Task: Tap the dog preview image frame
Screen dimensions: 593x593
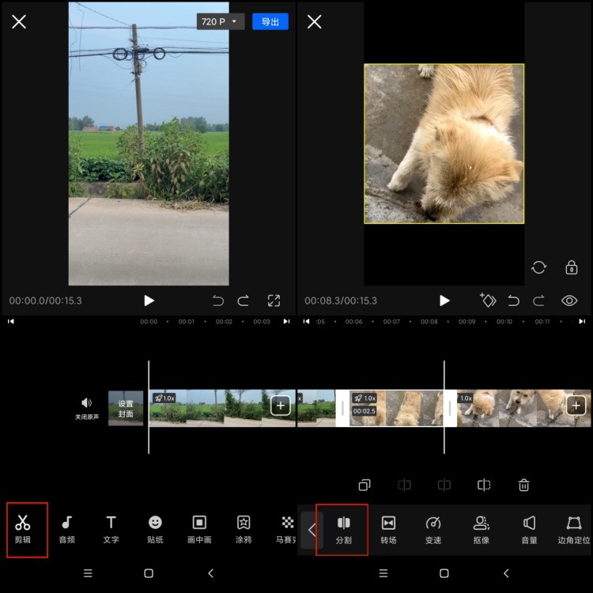Action: tap(444, 144)
